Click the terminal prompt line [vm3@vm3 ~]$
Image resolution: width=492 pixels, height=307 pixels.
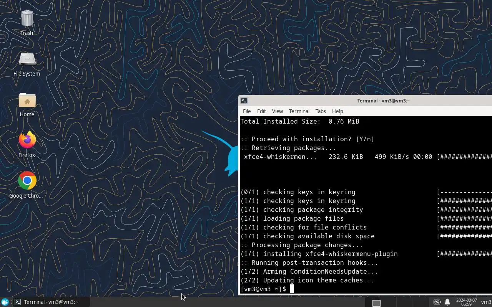point(263,289)
